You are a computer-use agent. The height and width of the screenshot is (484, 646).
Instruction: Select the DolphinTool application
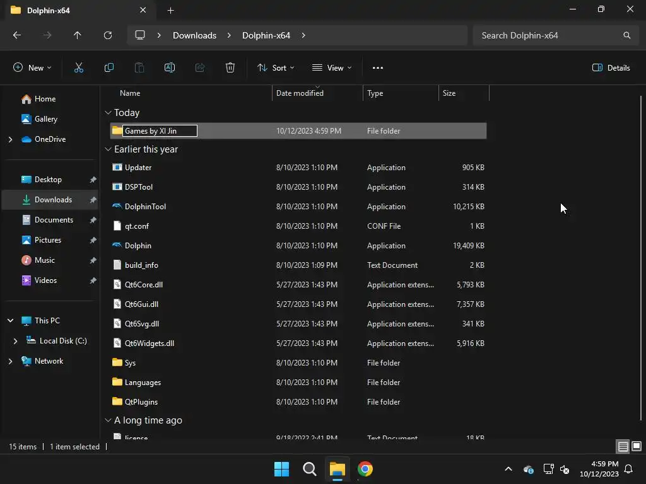(298, 207)
